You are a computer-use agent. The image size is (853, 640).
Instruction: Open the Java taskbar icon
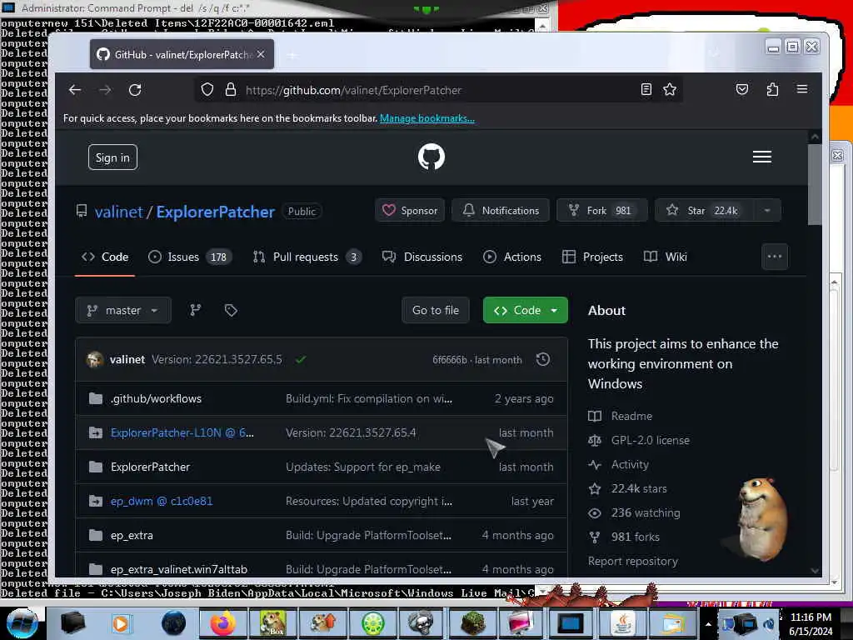[x=621, y=623]
